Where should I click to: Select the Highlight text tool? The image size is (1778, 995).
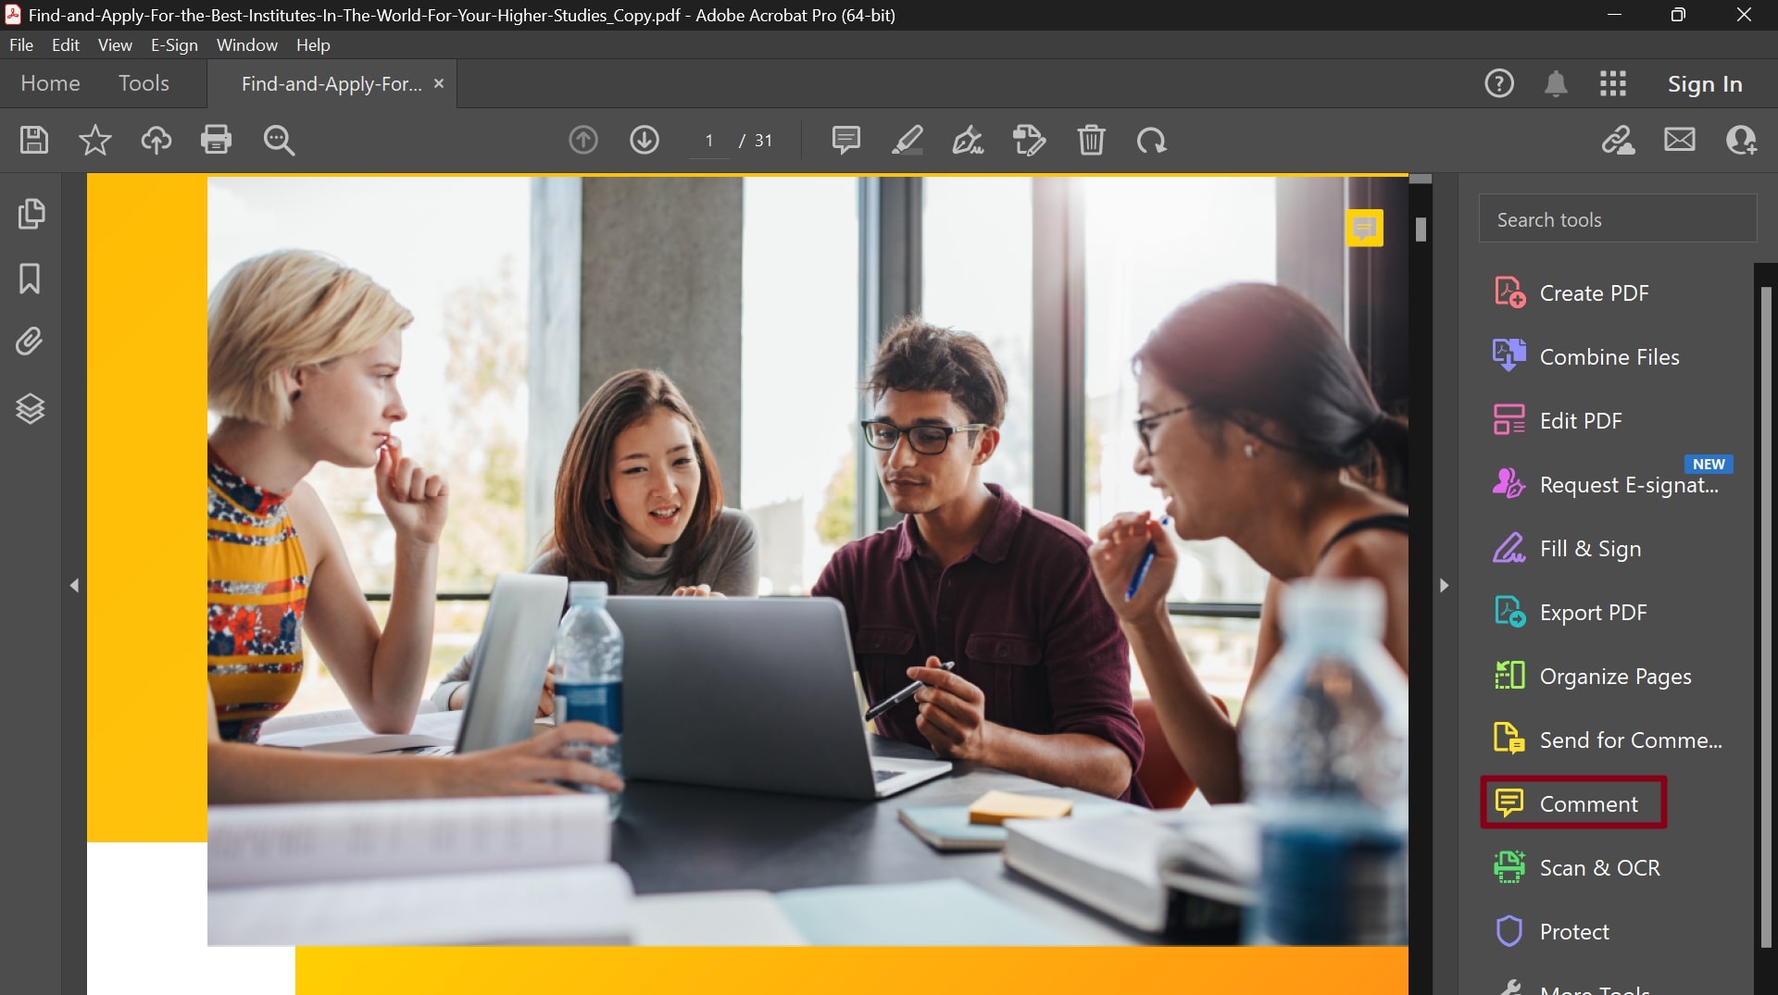point(907,140)
